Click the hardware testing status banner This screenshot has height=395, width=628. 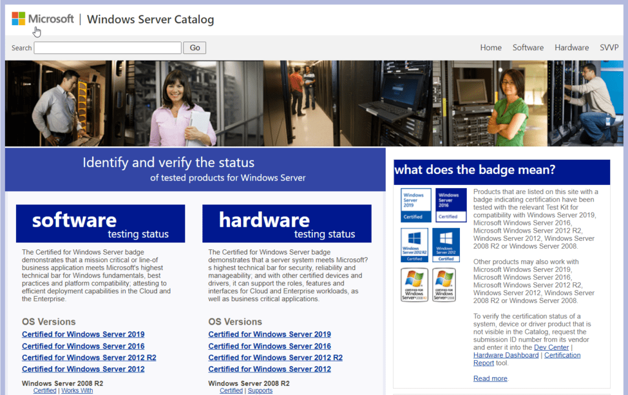click(x=287, y=224)
